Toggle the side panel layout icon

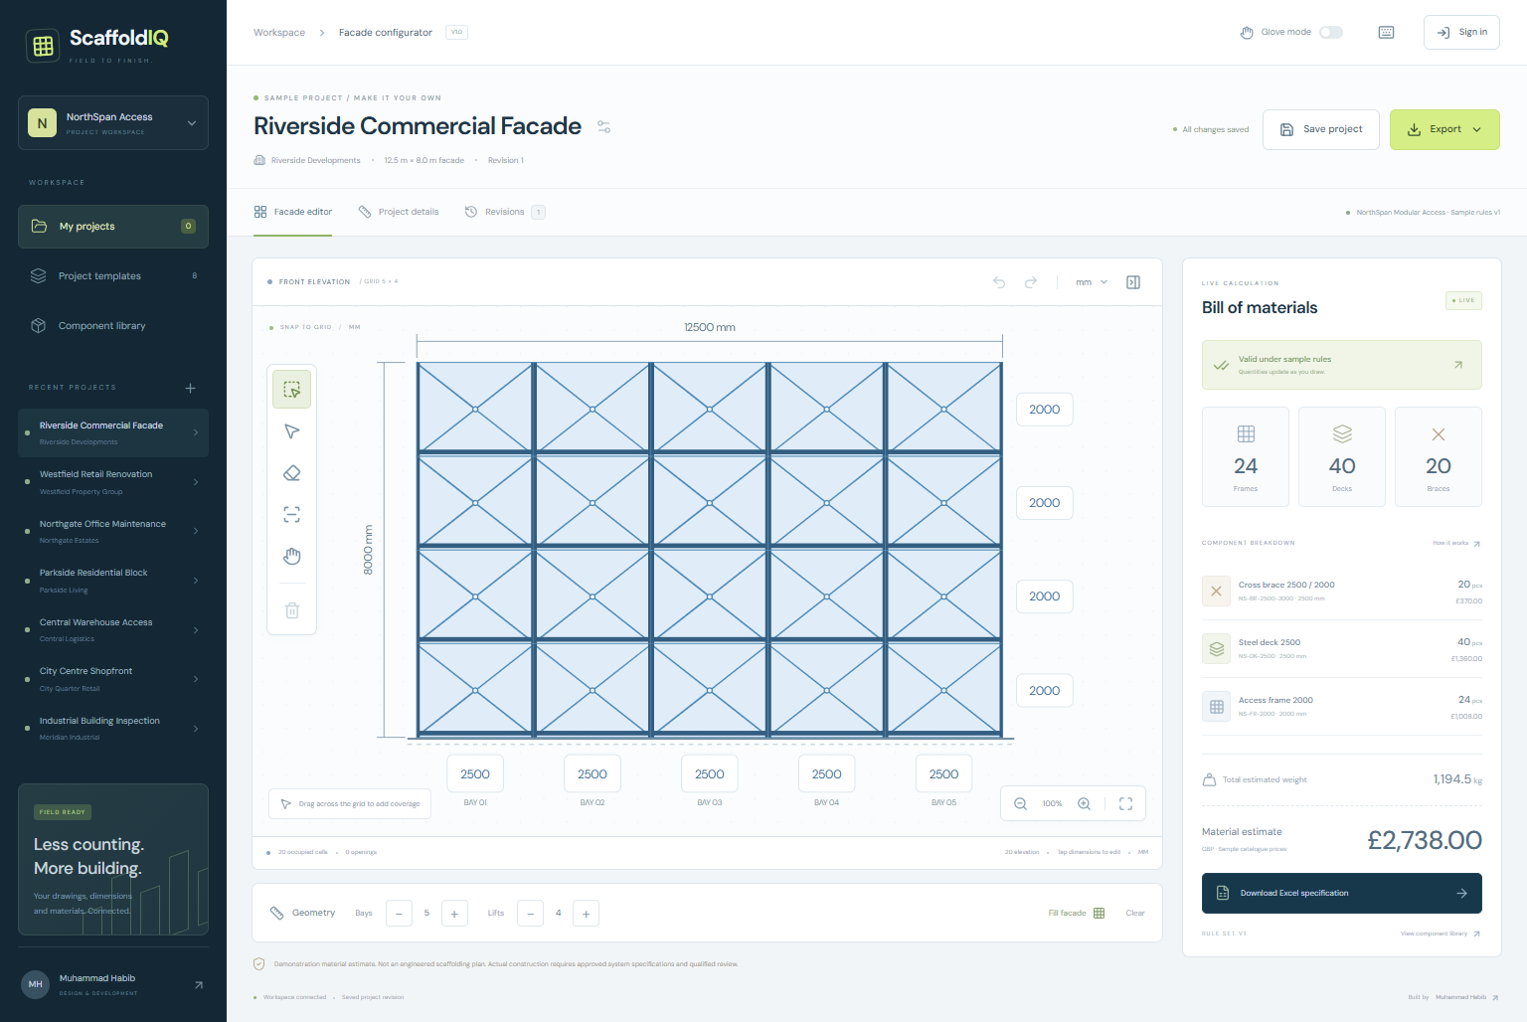pyautogui.click(x=1133, y=282)
